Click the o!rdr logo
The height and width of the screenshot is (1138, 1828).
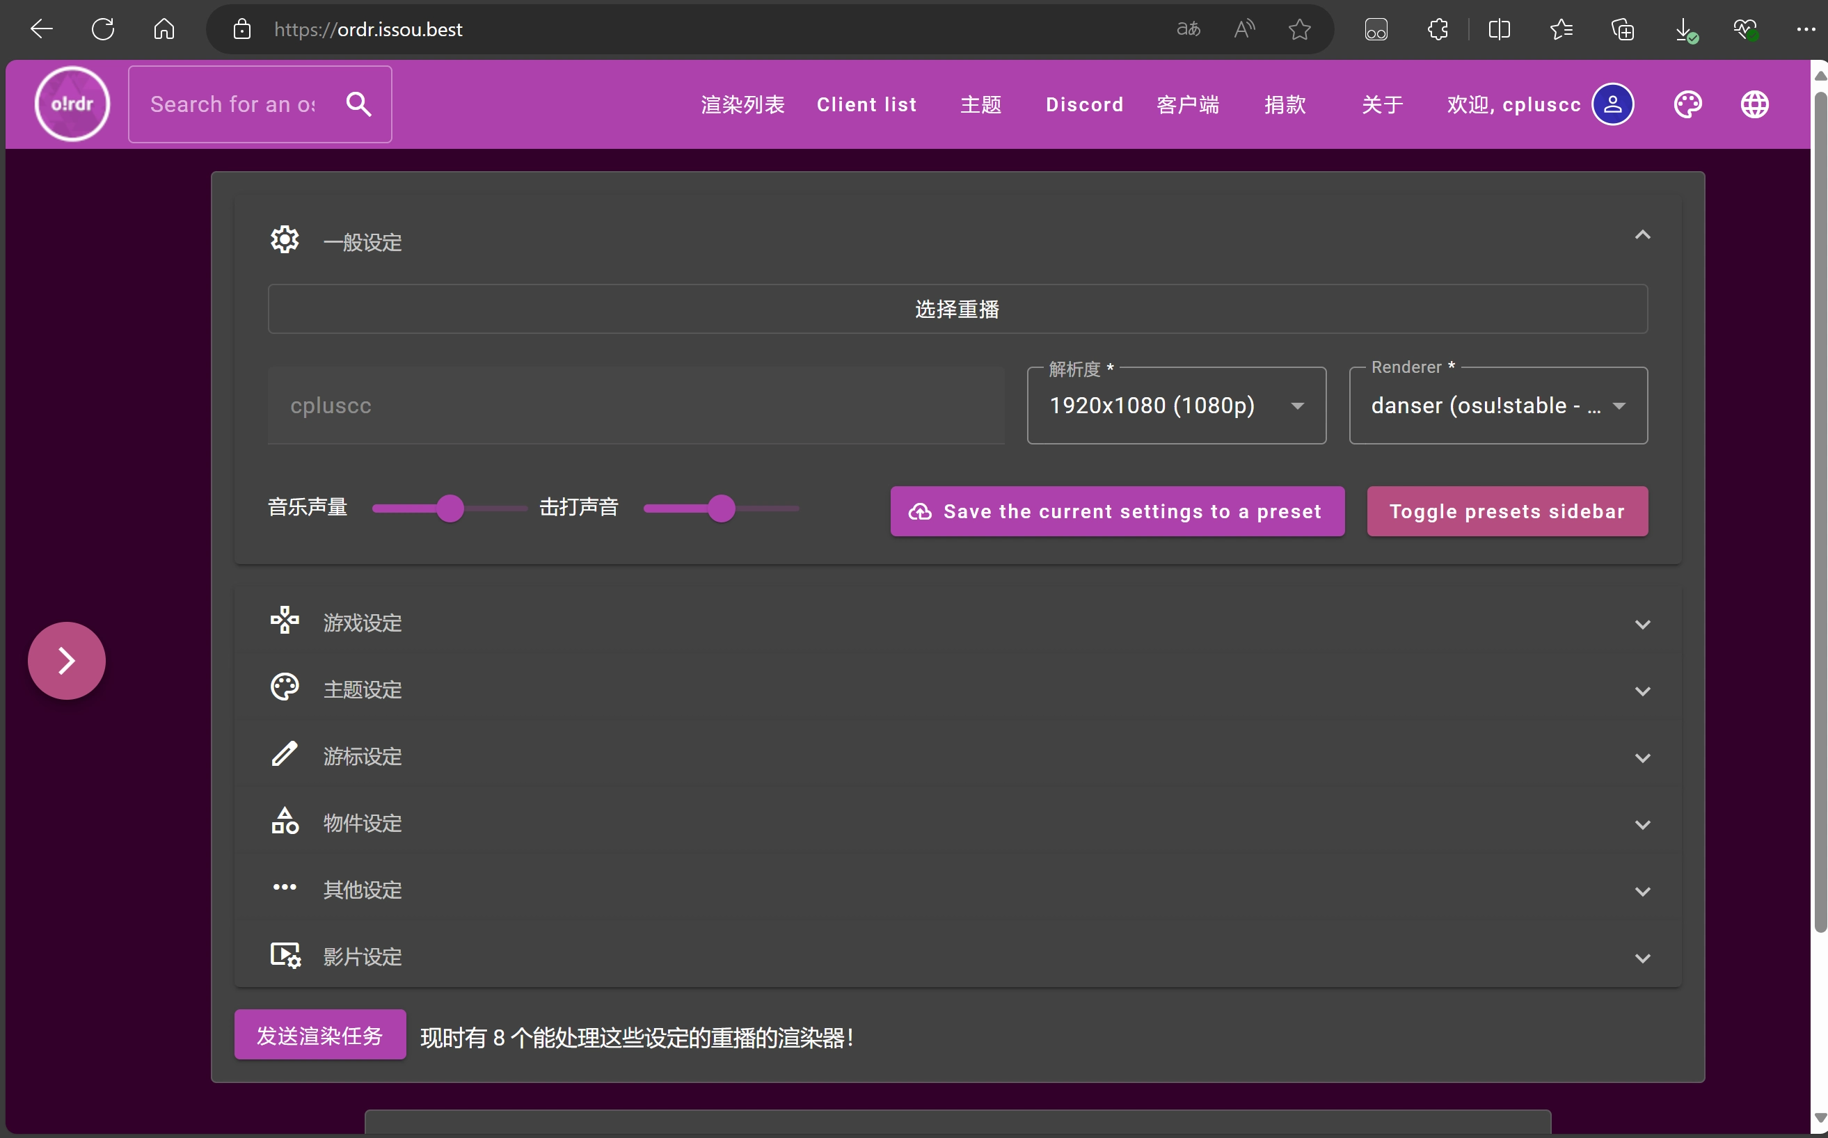[x=72, y=104]
